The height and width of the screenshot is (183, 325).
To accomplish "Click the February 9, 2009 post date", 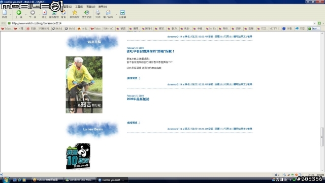I will [x=135, y=48].
